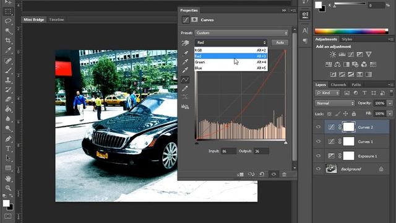Toggle lock transparent pixels
The height and width of the screenshot is (223, 396).
coord(329,114)
